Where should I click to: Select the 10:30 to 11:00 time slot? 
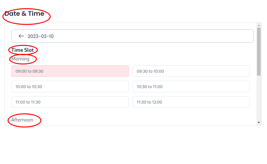191,87
